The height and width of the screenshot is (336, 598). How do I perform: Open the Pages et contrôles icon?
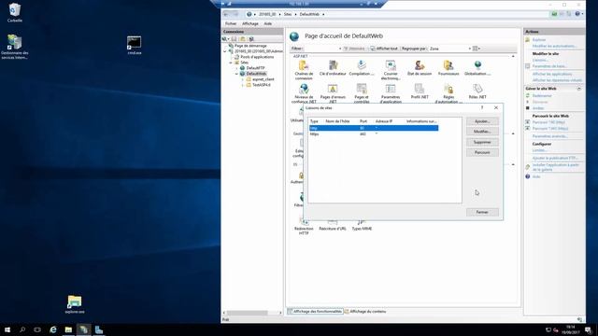click(x=362, y=93)
